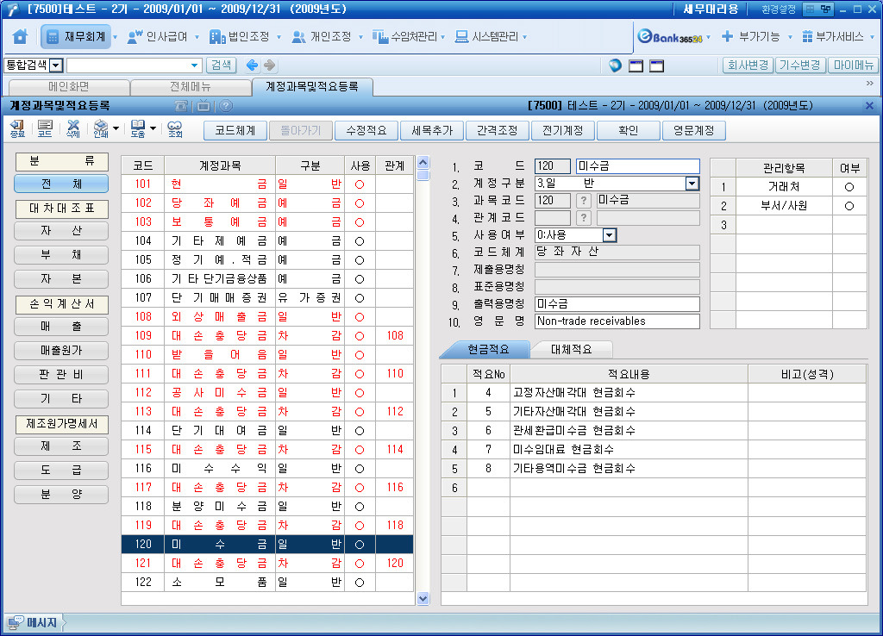
Task: Click the 영문계정 button
Action: pyautogui.click(x=693, y=130)
